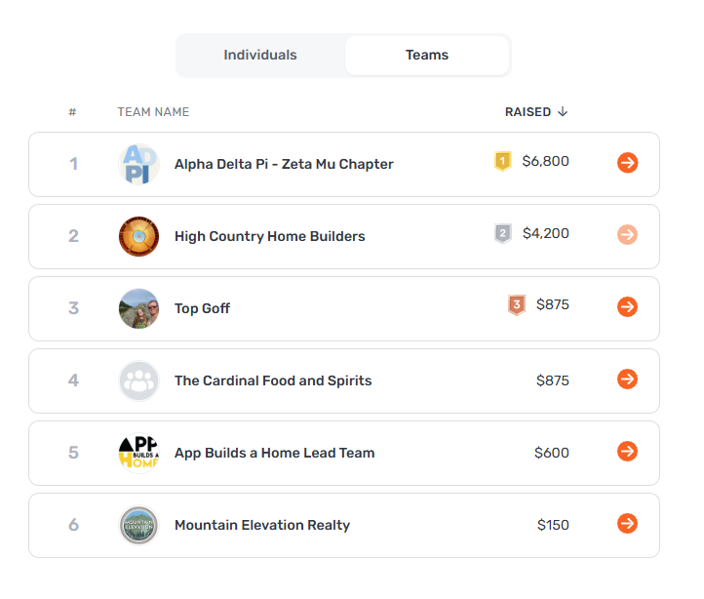Sort by the Raised column arrow
The image size is (704, 599).
(563, 111)
